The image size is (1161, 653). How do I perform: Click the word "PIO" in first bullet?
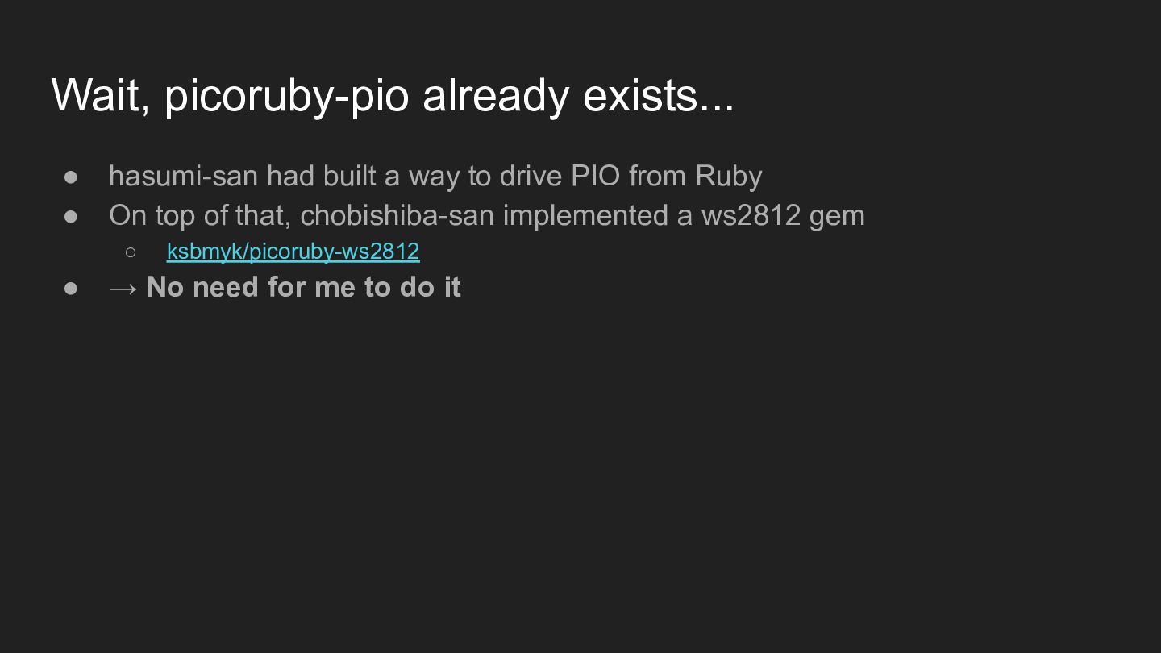[x=595, y=176]
